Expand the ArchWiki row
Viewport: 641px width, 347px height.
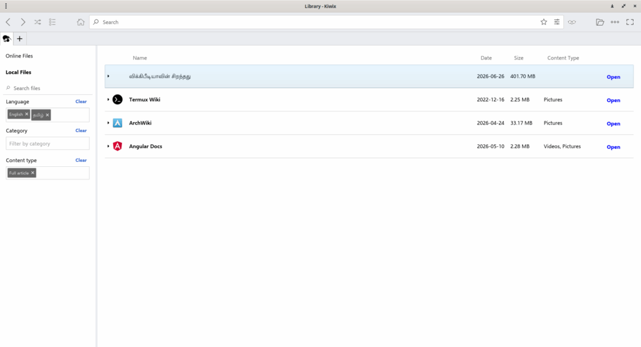(x=108, y=123)
